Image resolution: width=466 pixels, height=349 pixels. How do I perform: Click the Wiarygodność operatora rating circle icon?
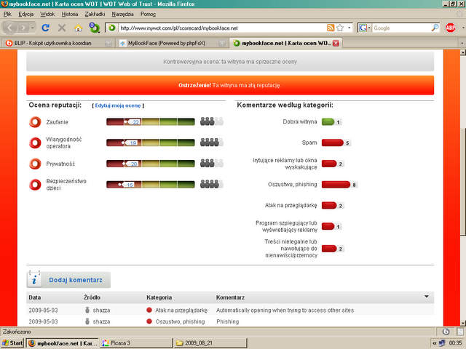tap(35, 143)
